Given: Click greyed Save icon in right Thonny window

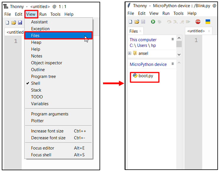Looking at the screenshot, I should [x=143, y=22].
